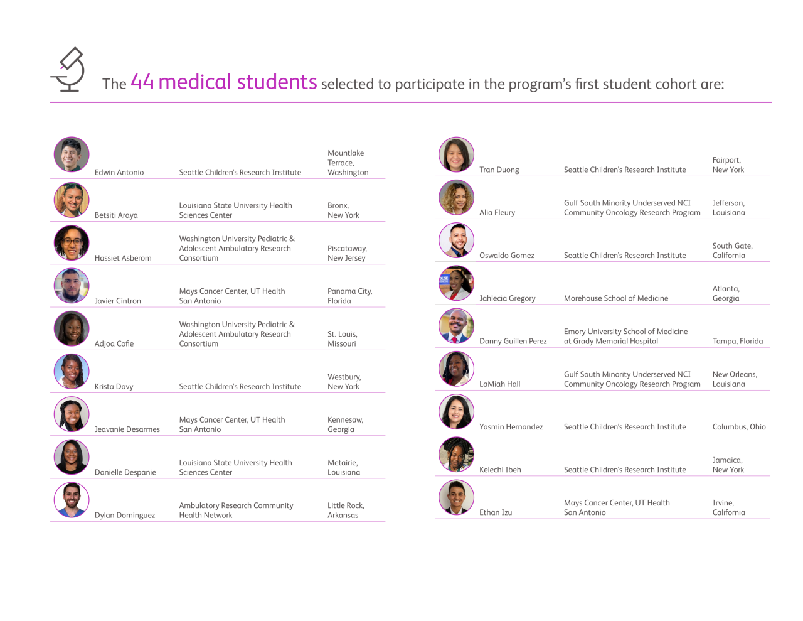Open Javier Cintron's portrait
This screenshot has height=621, width=803.
(72, 286)
